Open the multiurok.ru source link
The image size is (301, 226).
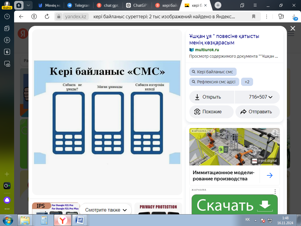tap(207, 50)
